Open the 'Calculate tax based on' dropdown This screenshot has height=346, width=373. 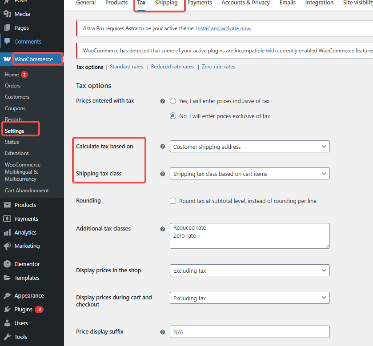click(x=249, y=146)
